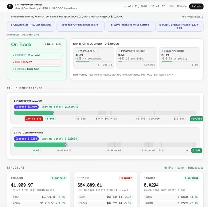208x207 pixels.
Task: Select the 8–9 Year Consolidation Ending card
Action: tap(80, 26)
